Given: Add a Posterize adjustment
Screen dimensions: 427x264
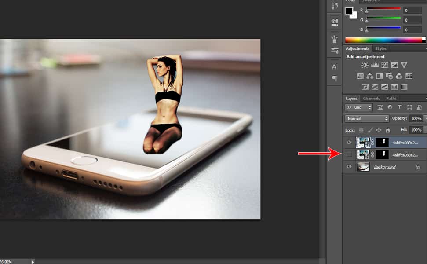Looking at the screenshot, I should (375, 87).
